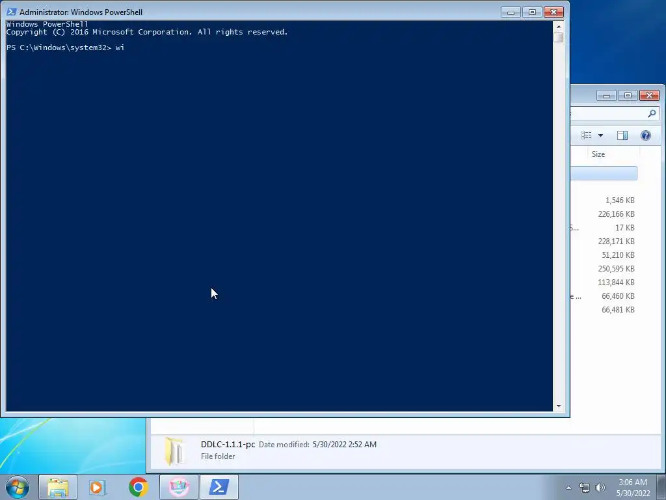Open Windows Explorer from the taskbar

click(58, 487)
